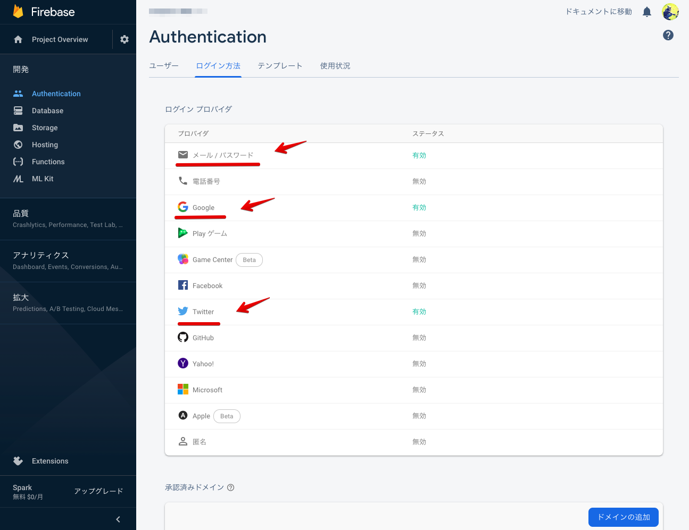
Task: Click the Firebase wordmark text
Action: pyautogui.click(x=53, y=12)
